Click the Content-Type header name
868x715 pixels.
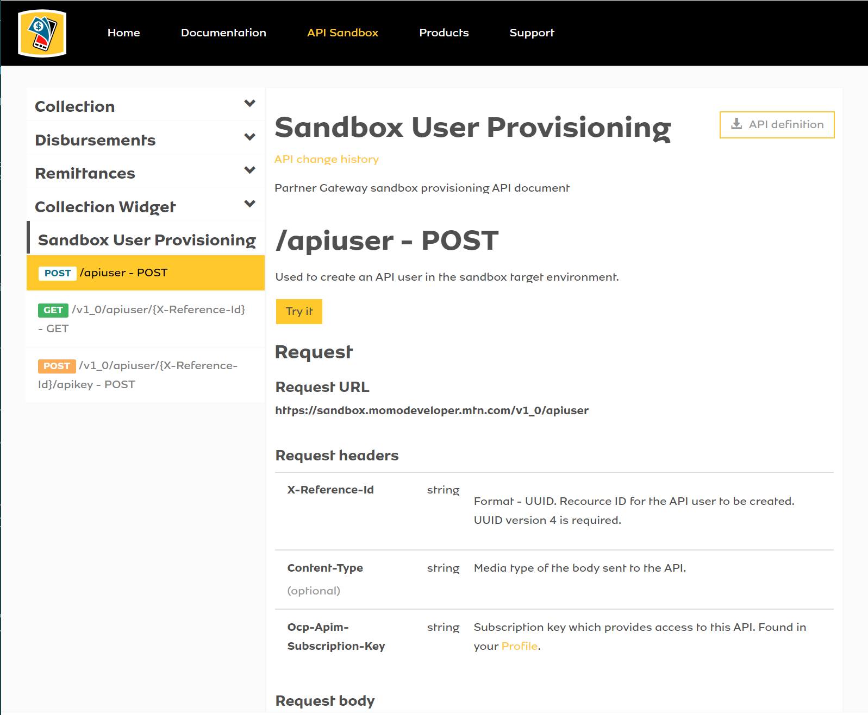[x=325, y=568]
